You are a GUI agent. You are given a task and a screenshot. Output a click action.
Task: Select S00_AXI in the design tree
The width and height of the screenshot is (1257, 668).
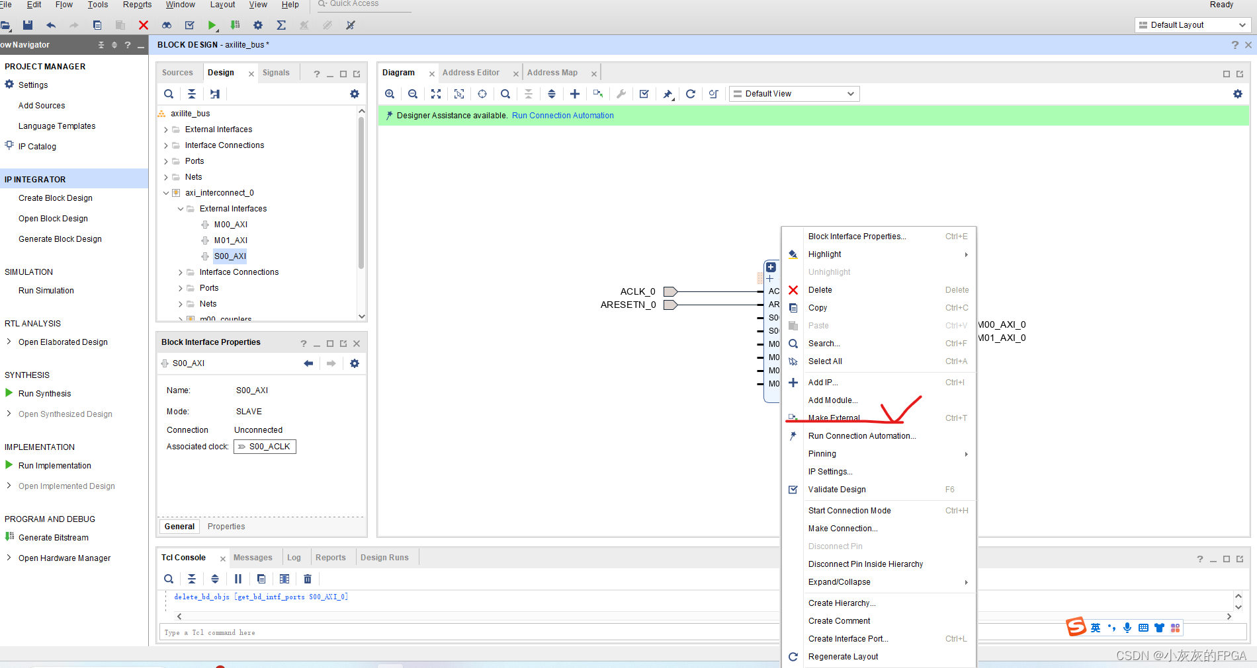click(x=230, y=256)
